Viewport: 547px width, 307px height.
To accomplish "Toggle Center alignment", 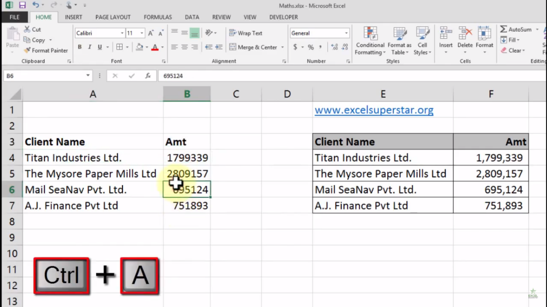I will coord(185,47).
